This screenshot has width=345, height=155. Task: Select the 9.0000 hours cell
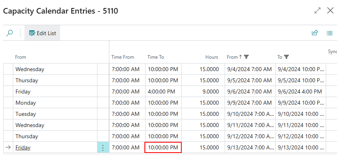pos(203,91)
